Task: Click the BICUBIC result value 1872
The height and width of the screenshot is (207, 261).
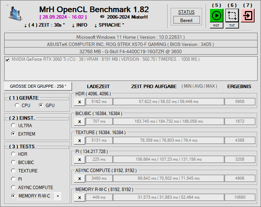Action: tap(240, 121)
